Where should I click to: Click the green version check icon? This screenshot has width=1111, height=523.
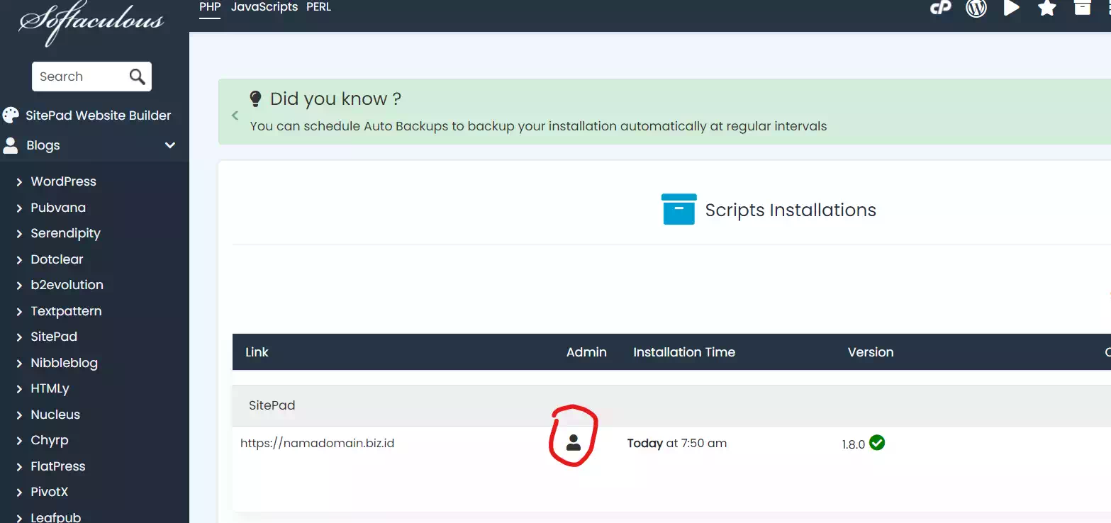point(877,443)
